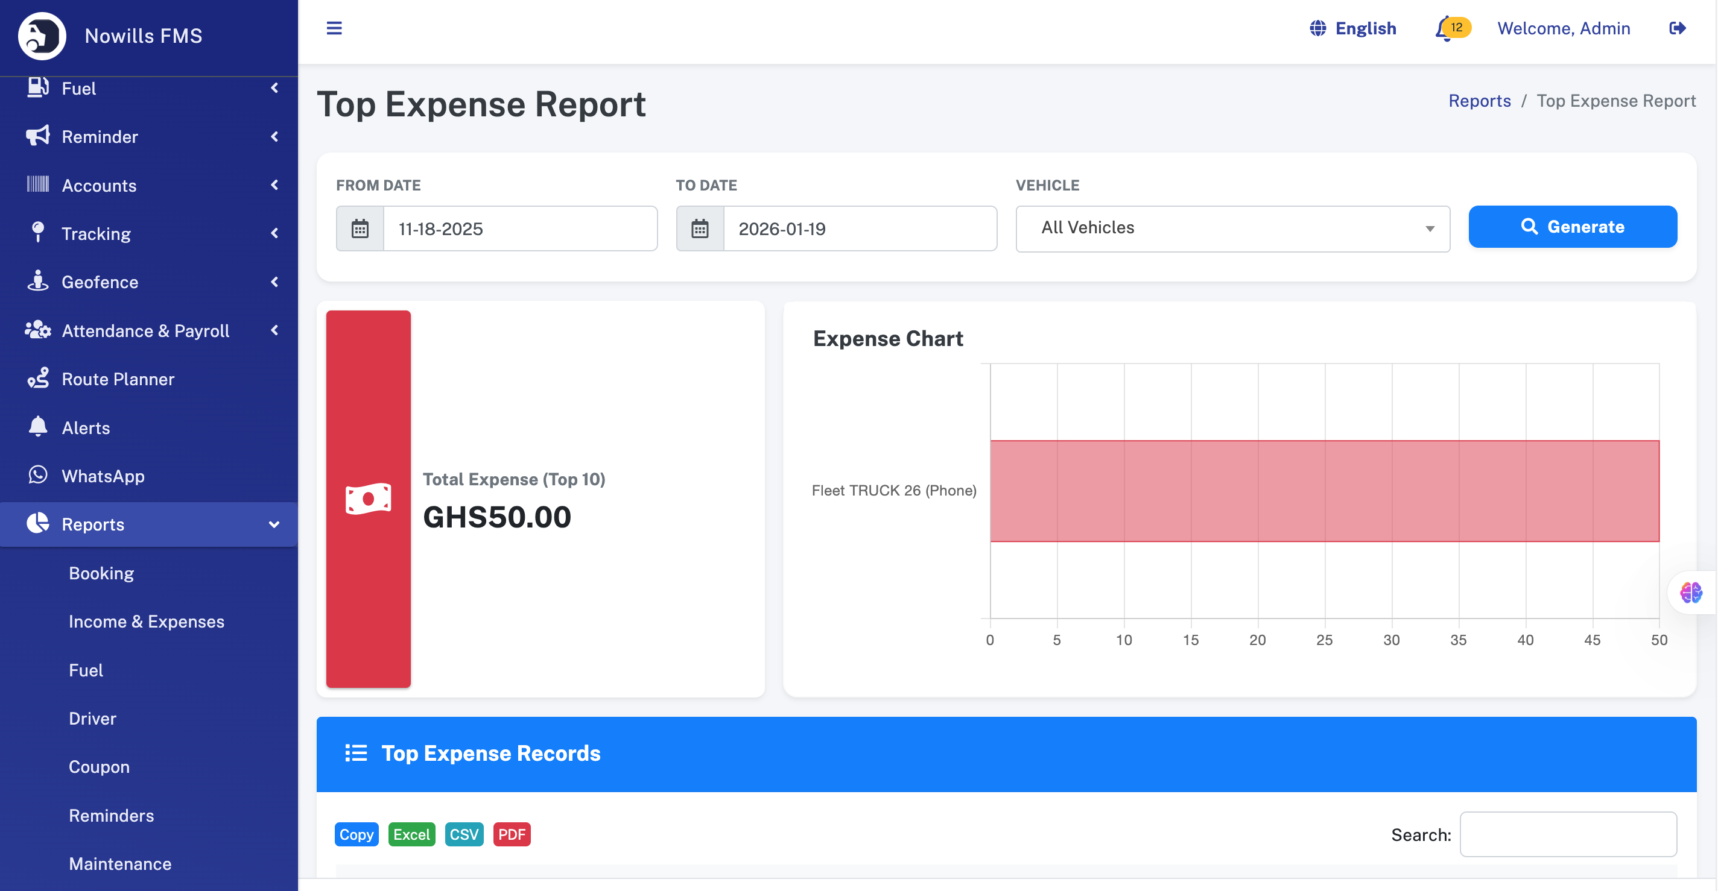Open the Driver report submenu item
The image size is (1718, 891).
92,718
